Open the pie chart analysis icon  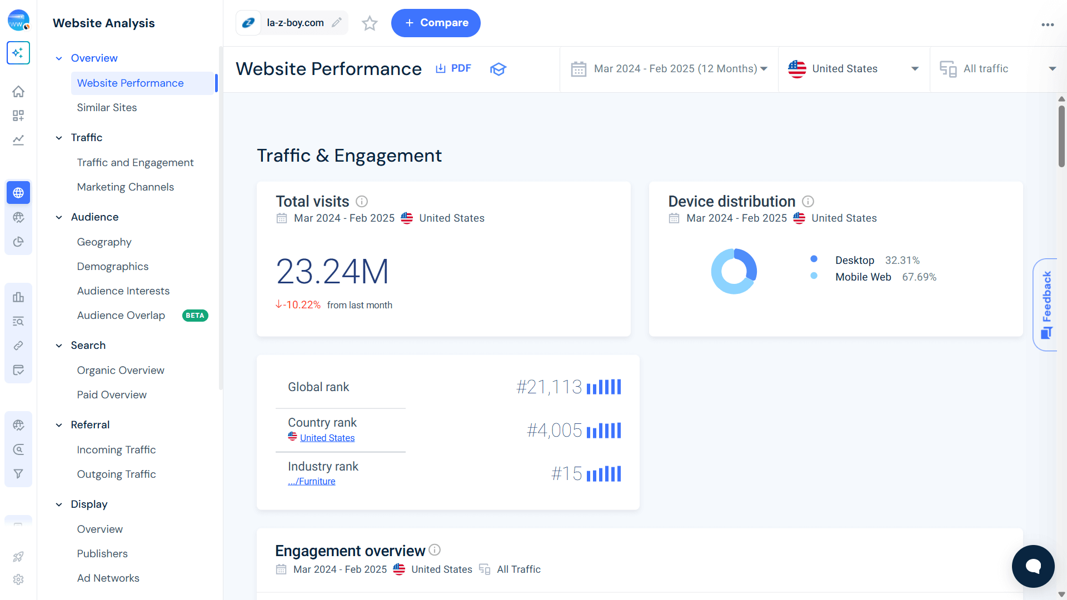tap(18, 242)
